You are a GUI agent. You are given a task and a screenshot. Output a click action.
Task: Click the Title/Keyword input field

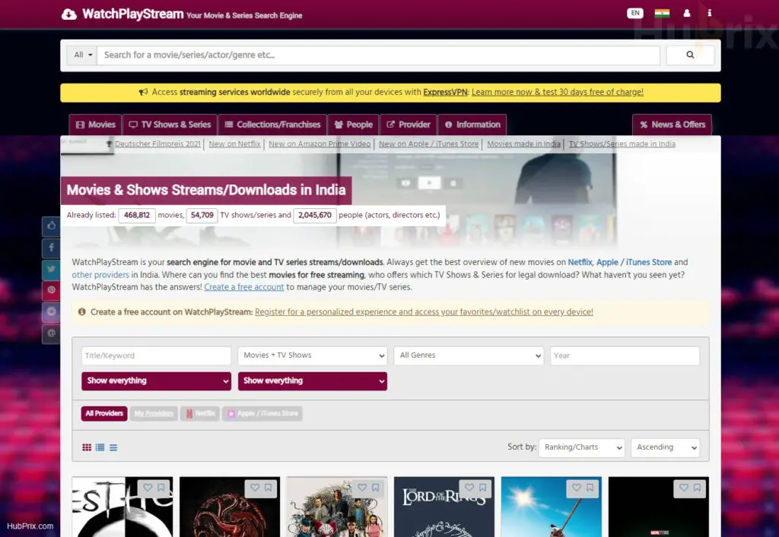point(157,355)
